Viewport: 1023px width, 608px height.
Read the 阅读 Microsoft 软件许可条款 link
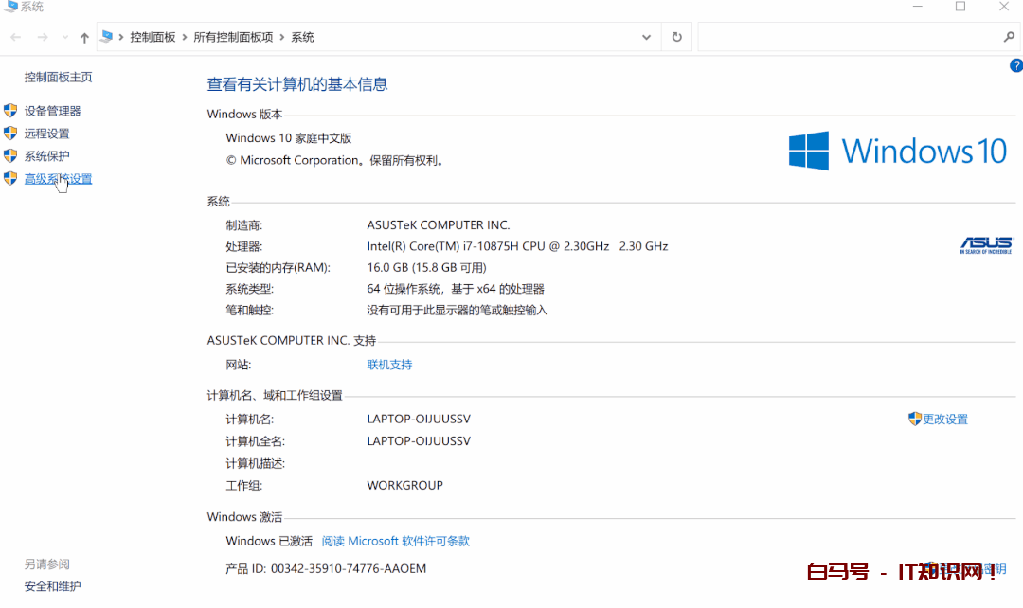point(395,541)
